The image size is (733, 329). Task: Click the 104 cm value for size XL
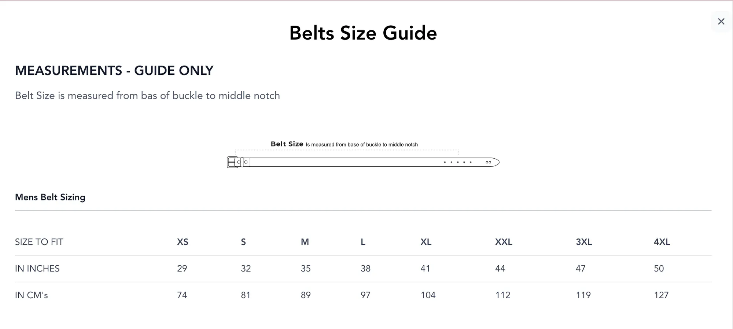[428, 295]
